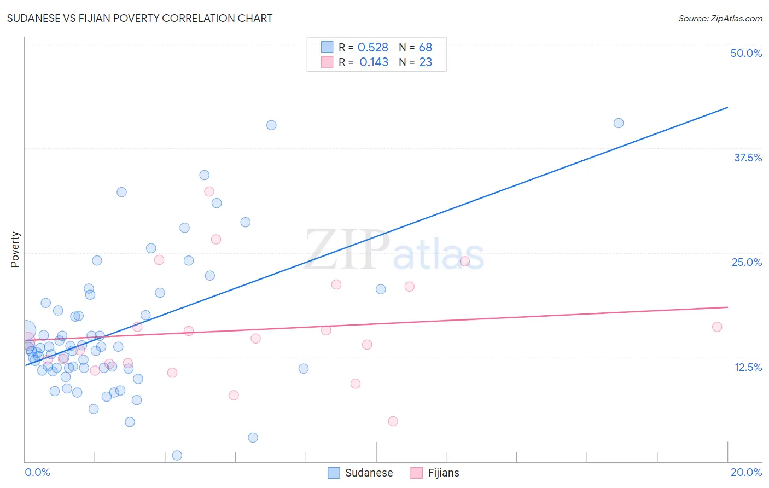The height and width of the screenshot is (488, 769).
Task: Select the Sudanese legend label
Action: point(369,473)
